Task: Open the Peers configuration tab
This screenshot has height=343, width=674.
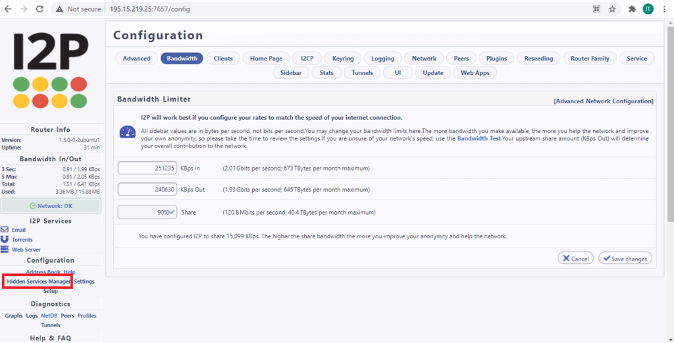Action: 461,59
